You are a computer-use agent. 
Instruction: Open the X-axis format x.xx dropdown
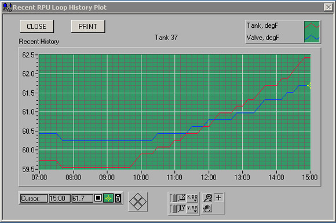(192, 198)
